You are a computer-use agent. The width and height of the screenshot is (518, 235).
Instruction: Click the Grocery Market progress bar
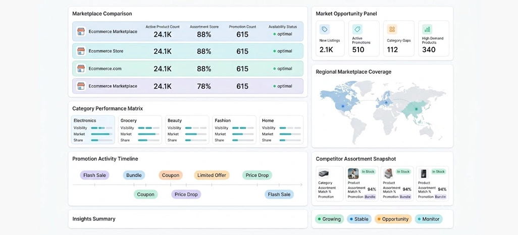coord(148,134)
